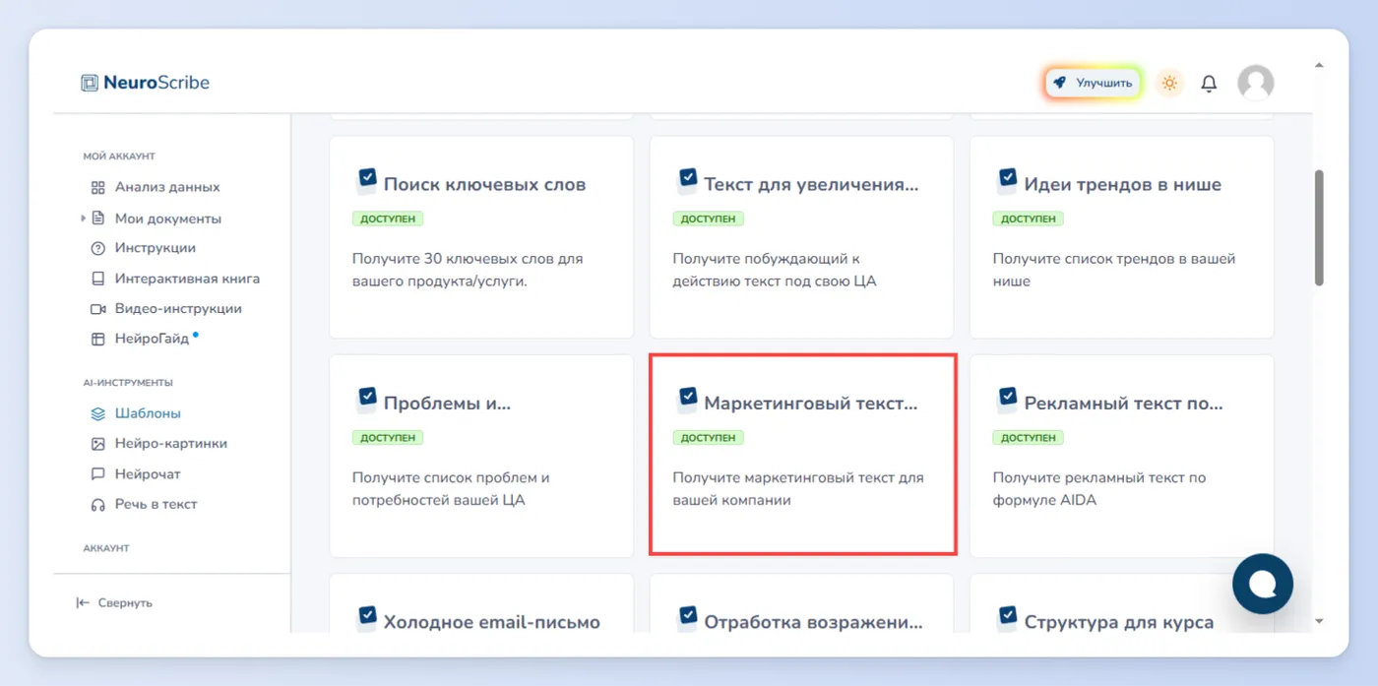The width and height of the screenshot is (1378, 686).
Task: Click the scrollbar down arrow
Action: [x=1319, y=621]
